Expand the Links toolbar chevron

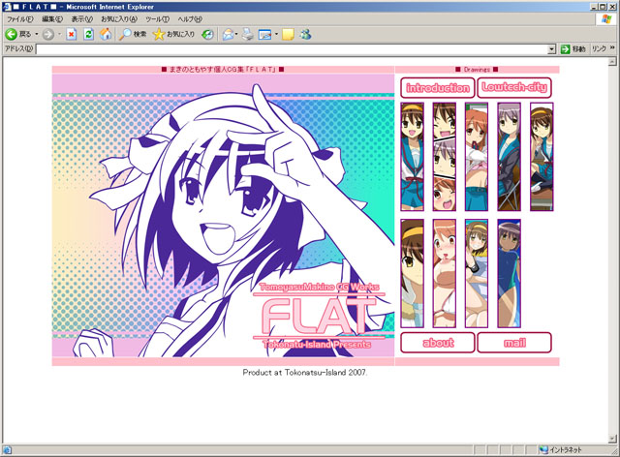point(612,47)
